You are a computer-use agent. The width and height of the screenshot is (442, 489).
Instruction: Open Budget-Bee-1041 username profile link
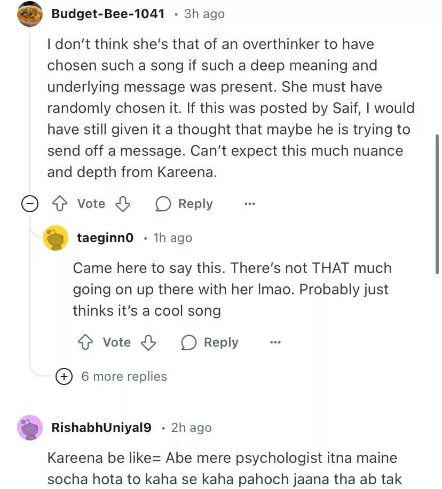click(108, 14)
